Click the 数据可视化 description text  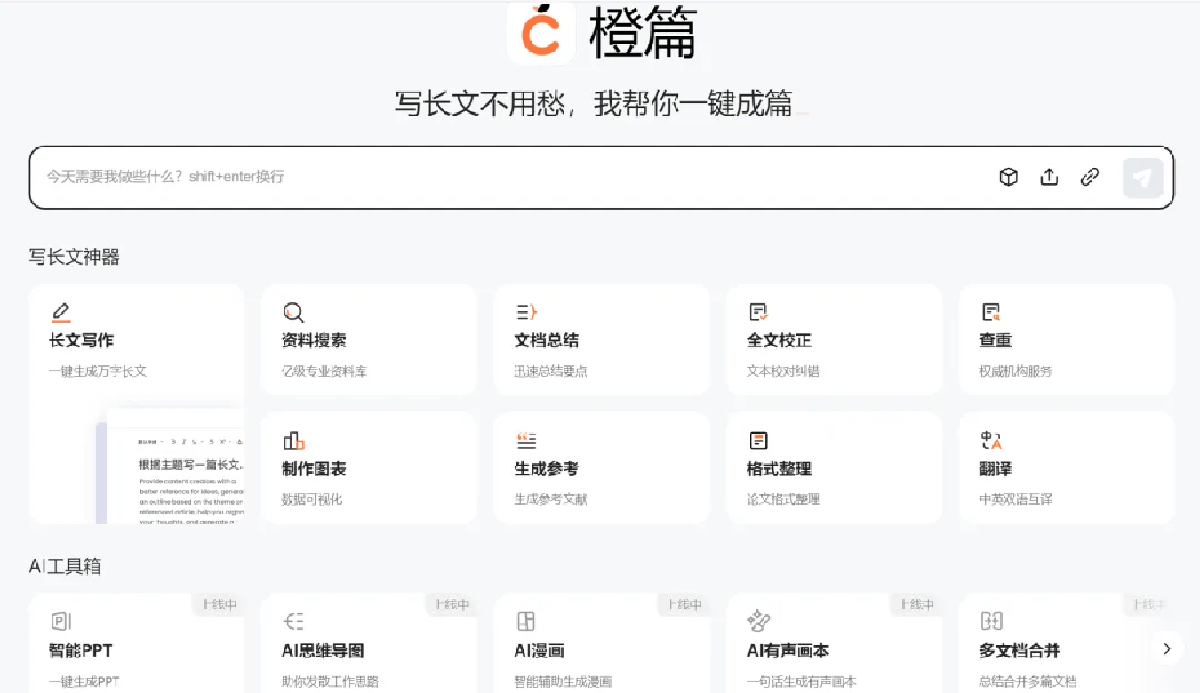point(312,498)
